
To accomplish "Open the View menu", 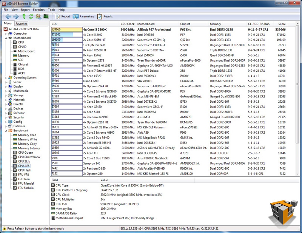I will click(14, 10).
